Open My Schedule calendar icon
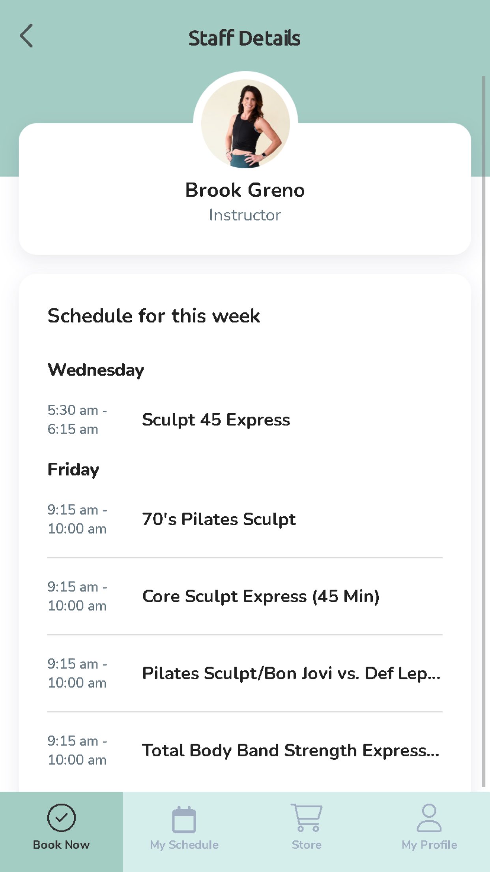490x872 pixels. pyautogui.click(x=184, y=819)
